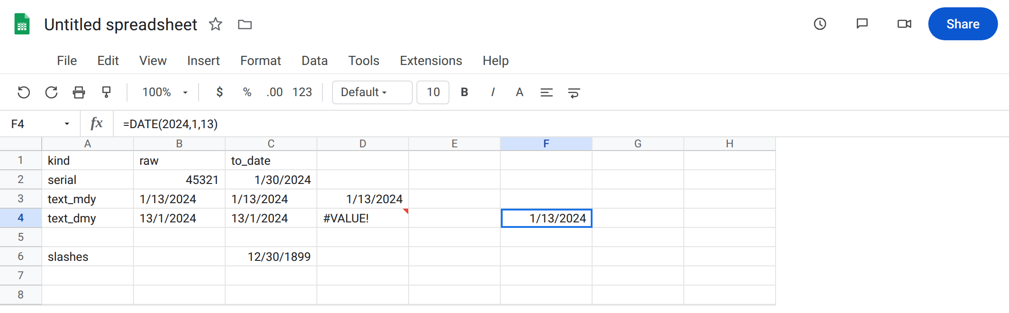Select cell B4 showing 13/1/2024
This screenshot has height=313, width=1009.
coord(179,218)
